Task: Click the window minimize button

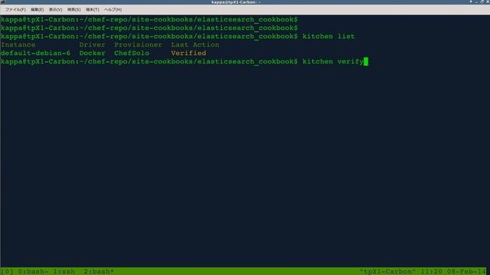Action: tap(476, 2)
